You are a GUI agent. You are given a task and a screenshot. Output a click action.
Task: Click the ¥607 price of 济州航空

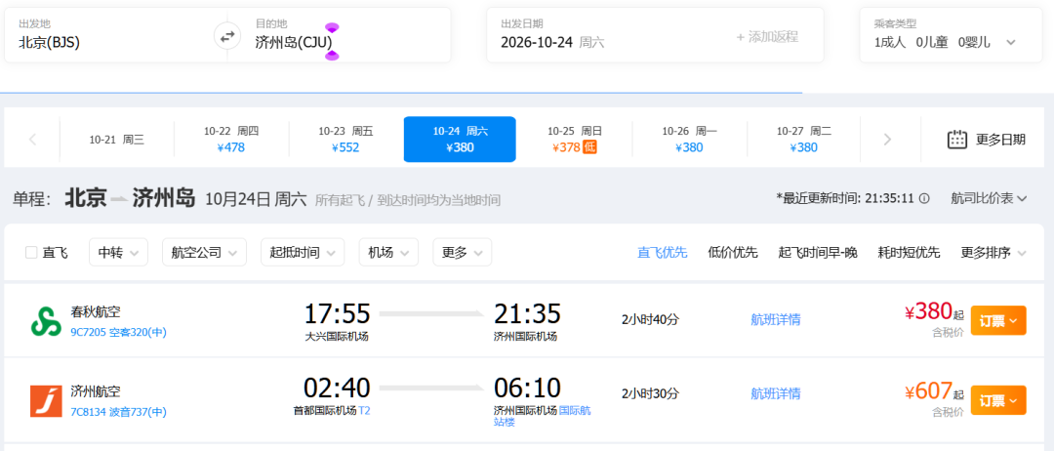click(928, 390)
